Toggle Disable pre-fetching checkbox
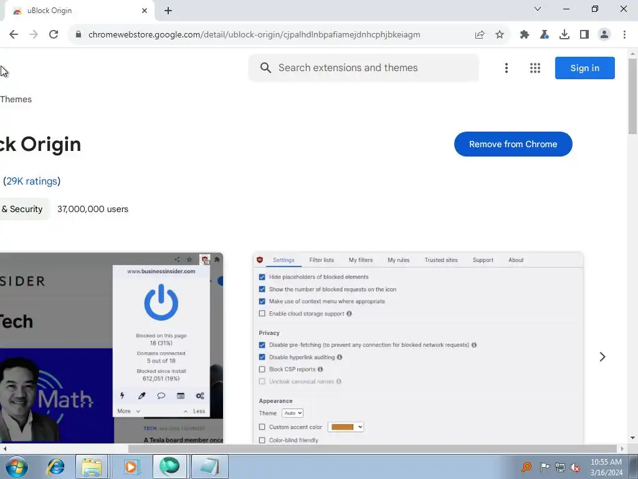The height and width of the screenshot is (479, 638). 262,345
